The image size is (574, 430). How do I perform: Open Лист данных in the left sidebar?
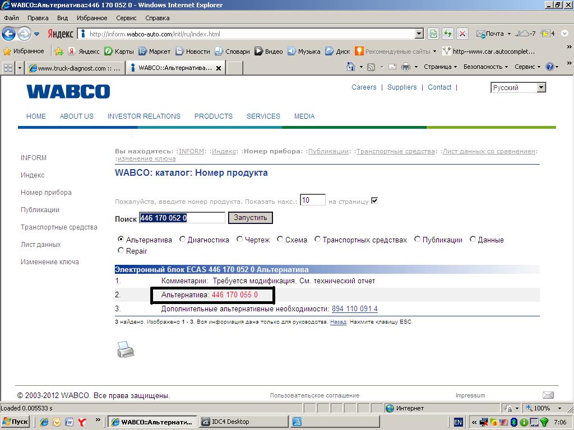click(x=40, y=244)
